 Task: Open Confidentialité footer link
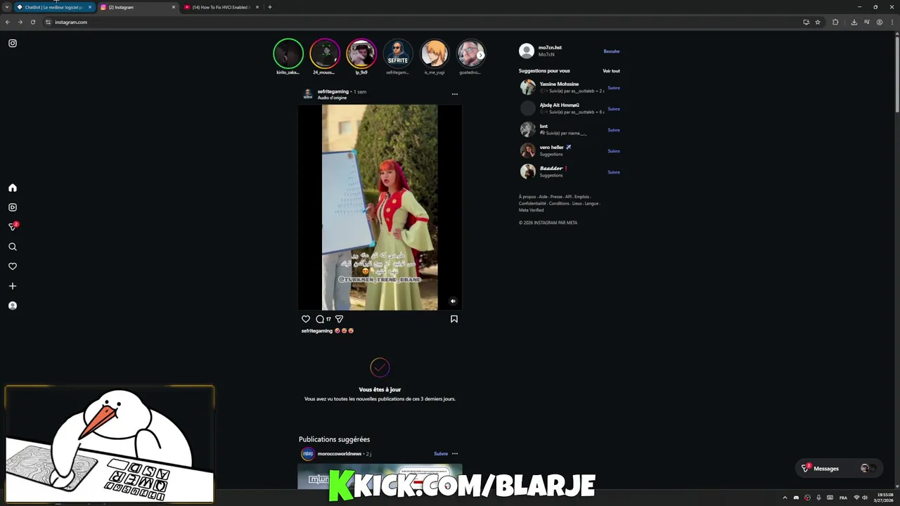[x=532, y=204]
